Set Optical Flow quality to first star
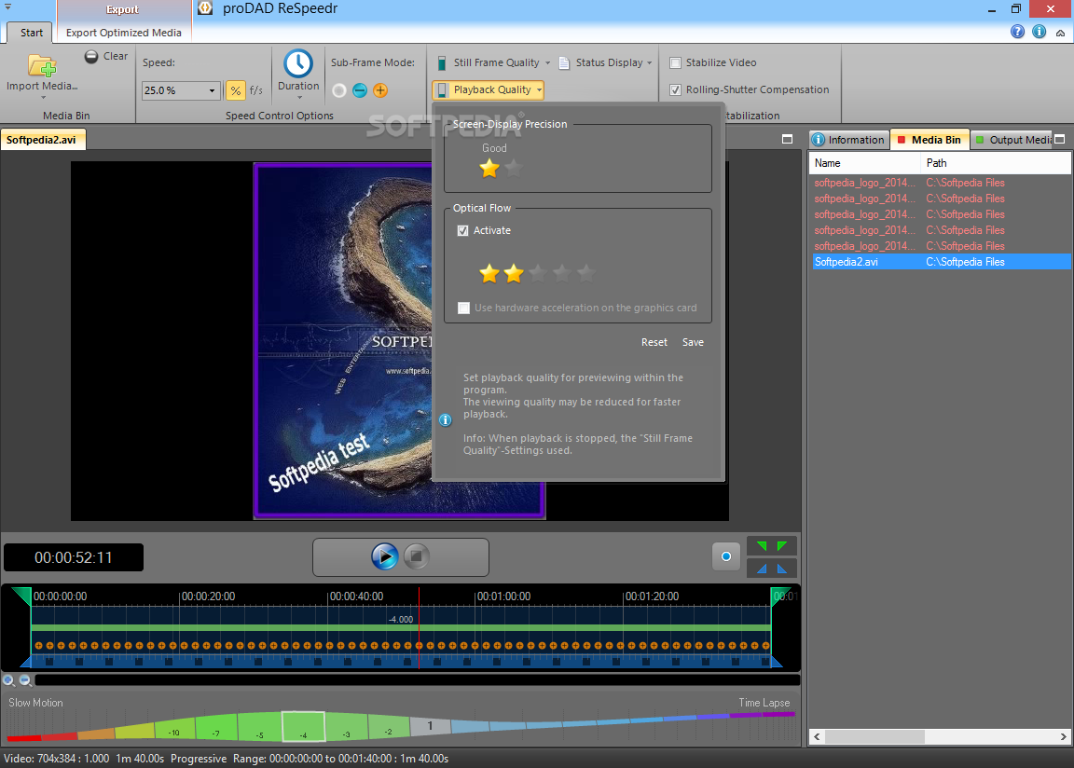The width and height of the screenshot is (1074, 768). tap(489, 274)
